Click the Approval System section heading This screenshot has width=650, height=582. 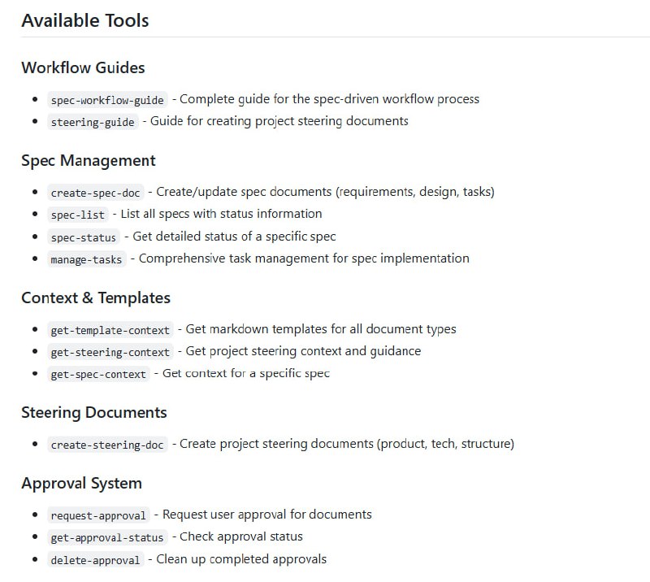(82, 483)
